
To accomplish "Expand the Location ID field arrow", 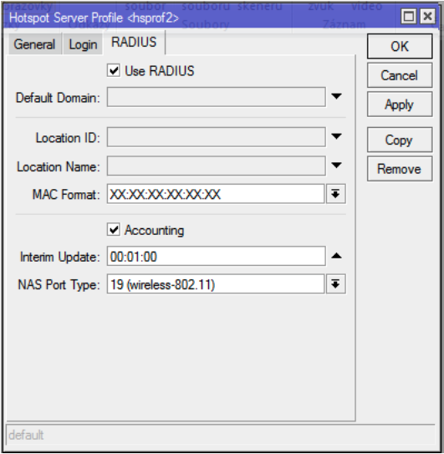I will click(x=336, y=136).
